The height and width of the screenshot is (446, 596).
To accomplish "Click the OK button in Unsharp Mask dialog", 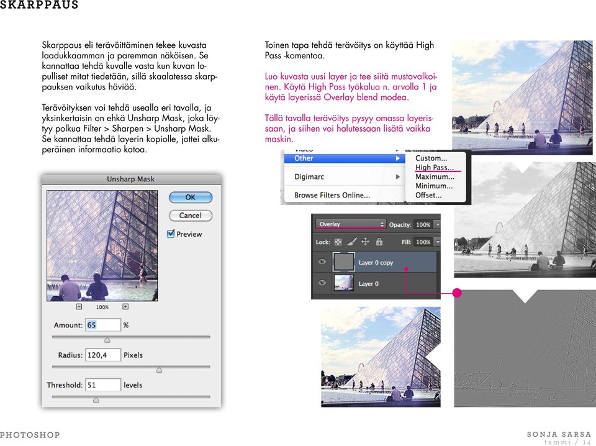I will (x=191, y=198).
